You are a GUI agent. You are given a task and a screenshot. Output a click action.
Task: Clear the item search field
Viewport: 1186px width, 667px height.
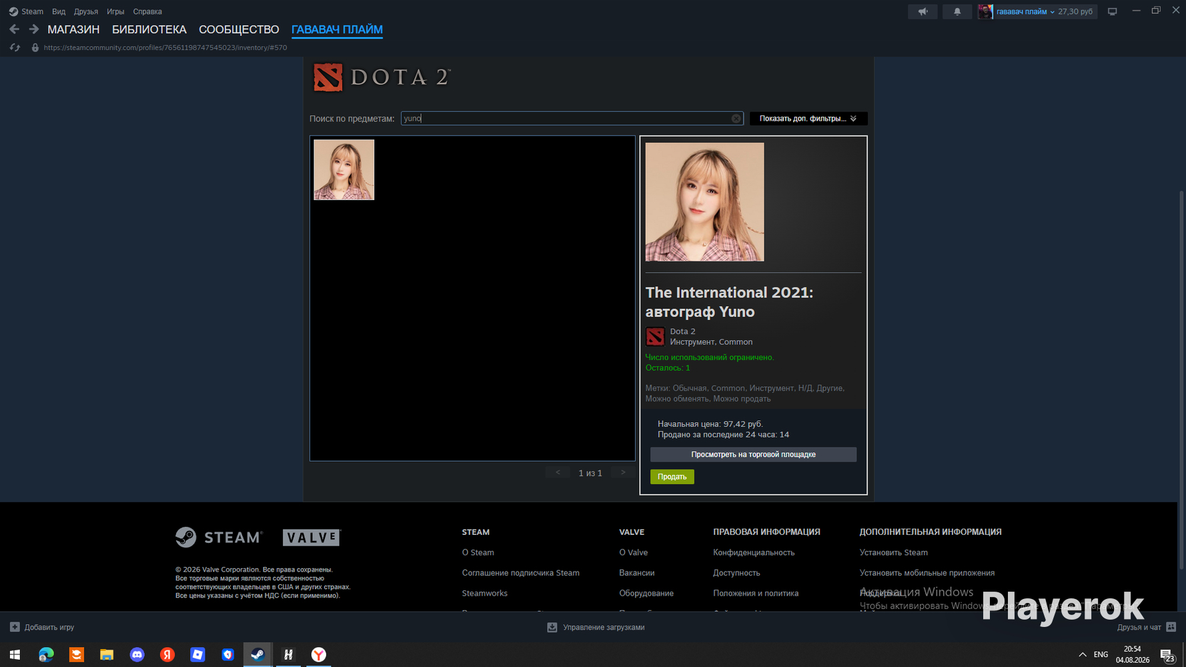coord(736,119)
